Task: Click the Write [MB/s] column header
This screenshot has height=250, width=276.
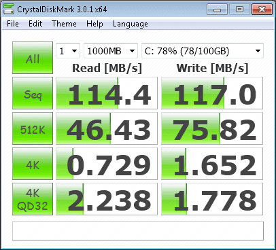Action: point(212,68)
